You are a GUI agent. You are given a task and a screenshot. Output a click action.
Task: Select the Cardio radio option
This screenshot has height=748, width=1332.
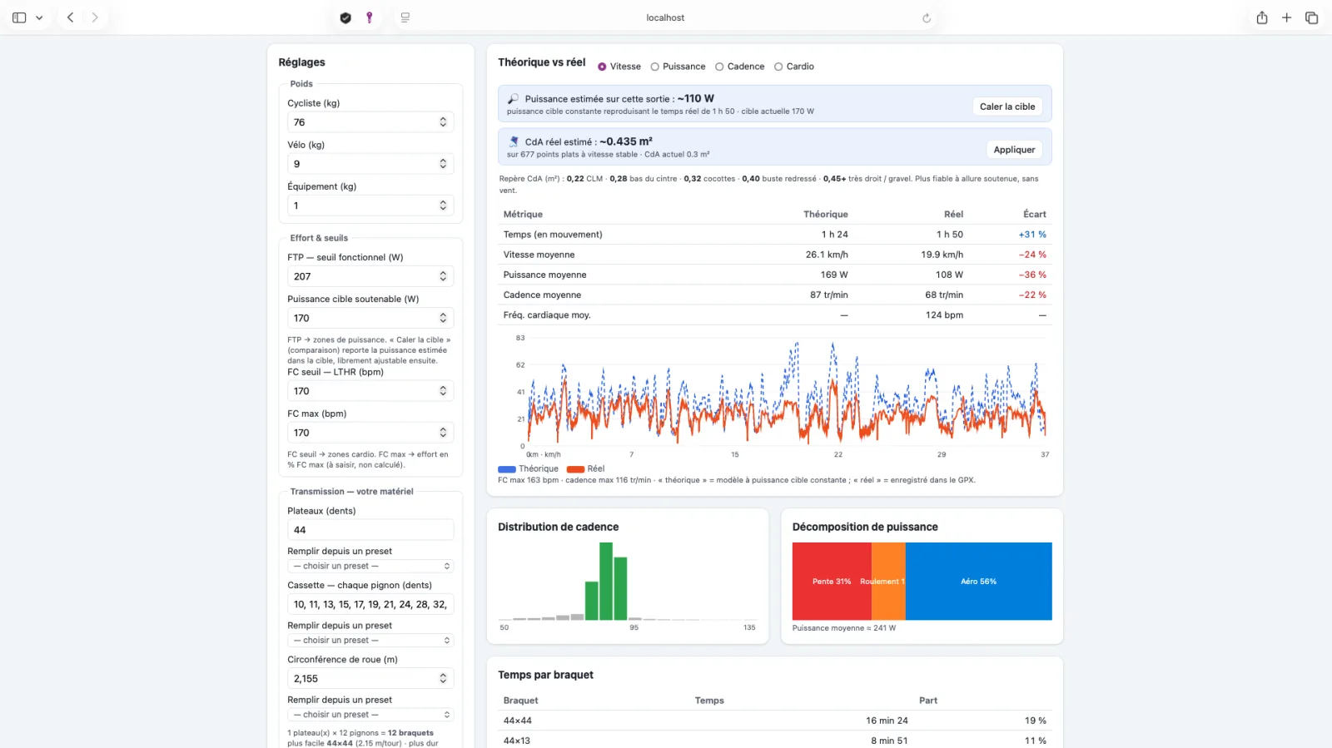(794, 67)
